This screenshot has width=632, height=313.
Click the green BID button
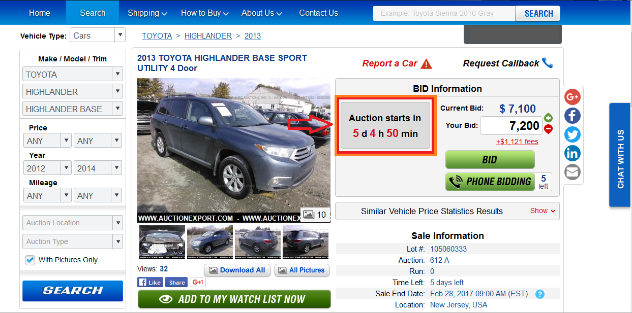(x=490, y=160)
